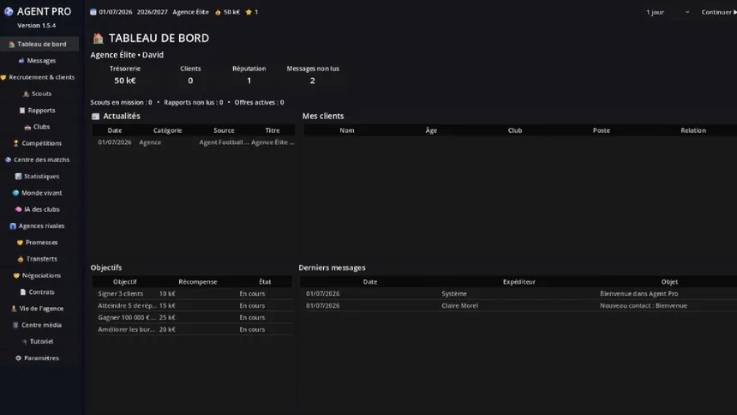Click the Agences rivales building icon
The width and height of the screenshot is (737, 415).
(x=13, y=226)
